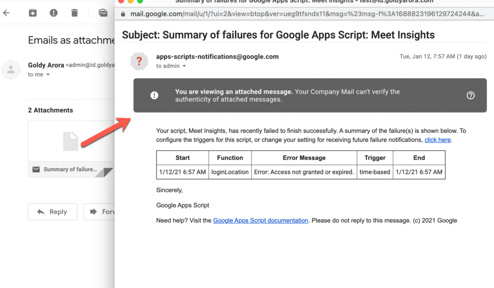Mark as unread using the envelope icon
Viewport: 494px width, 288px height.
point(103,13)
